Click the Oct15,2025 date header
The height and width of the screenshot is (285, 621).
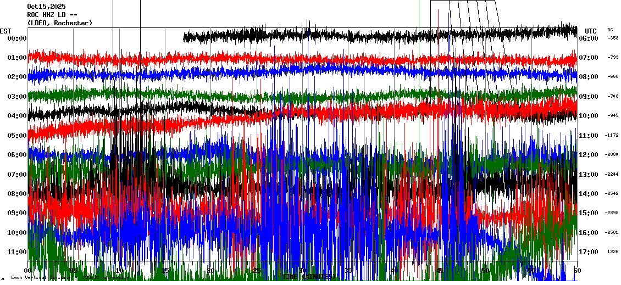pyautogui.click(x=46, y=7)
